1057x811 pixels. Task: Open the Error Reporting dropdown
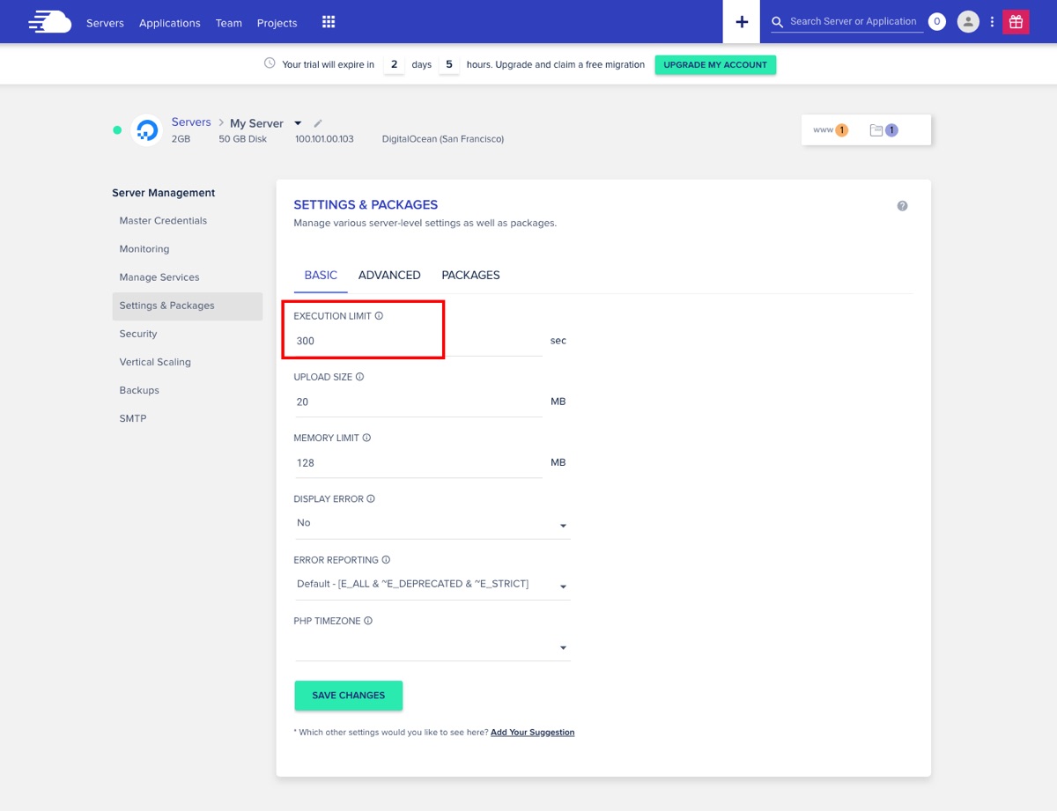[x=432, y=585]
